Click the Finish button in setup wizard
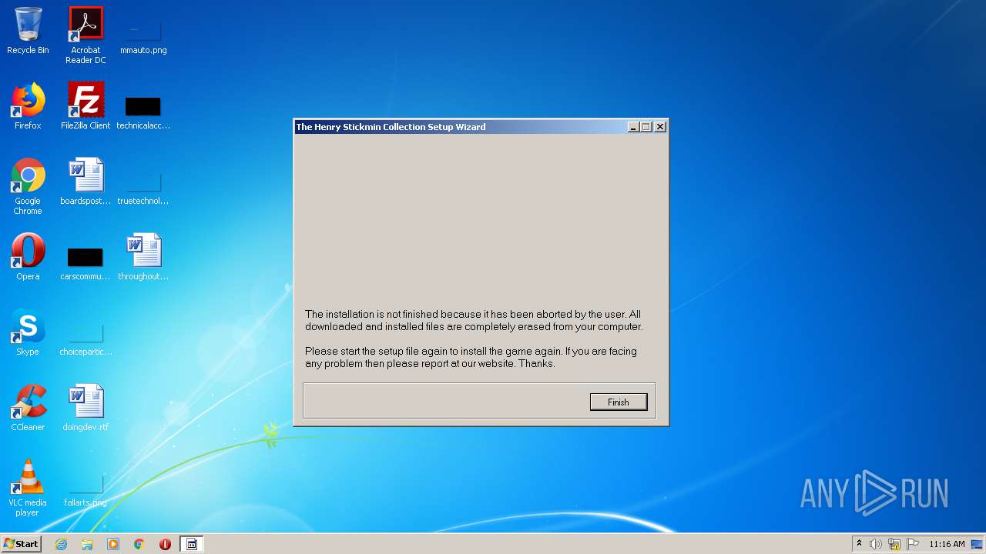Screen dimensions: 986x554 click(x=619, y=402)
